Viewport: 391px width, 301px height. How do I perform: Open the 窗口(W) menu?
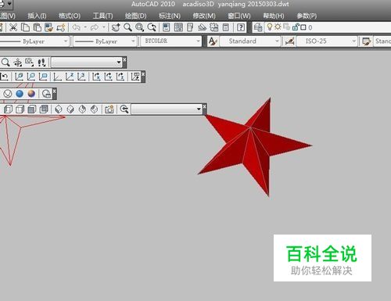tap(239, 16)
